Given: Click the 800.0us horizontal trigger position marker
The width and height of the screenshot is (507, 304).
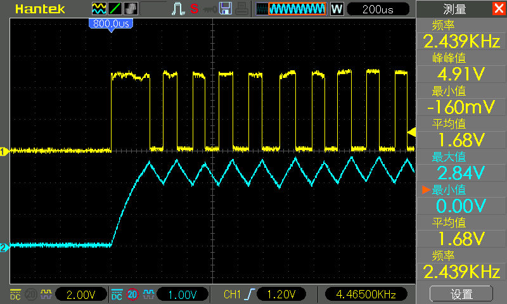Looking at the screenshot, I should [111, 25].
